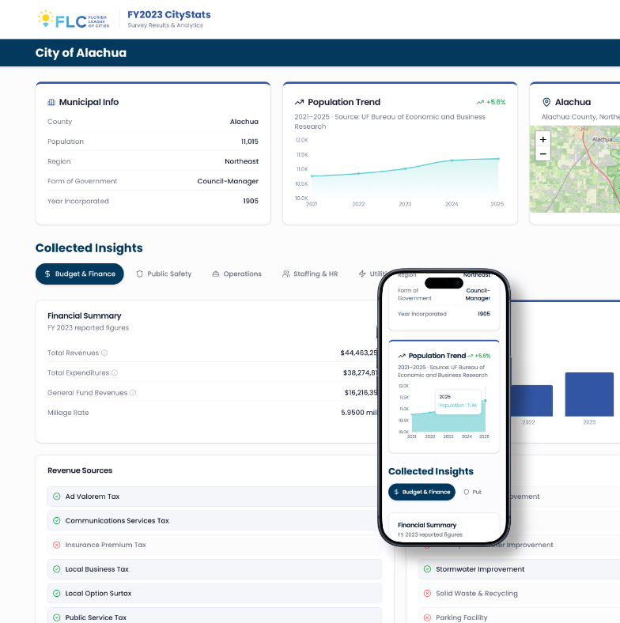
Task: Click the Population value 11,015
Action: coord(250,142)
